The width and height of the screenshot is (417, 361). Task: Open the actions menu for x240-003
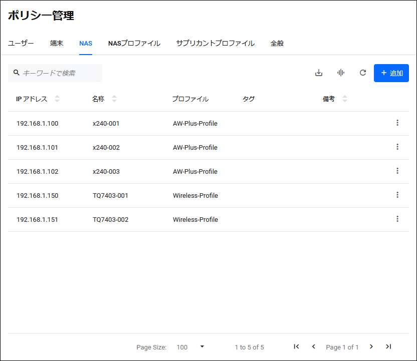click(397, 171)
